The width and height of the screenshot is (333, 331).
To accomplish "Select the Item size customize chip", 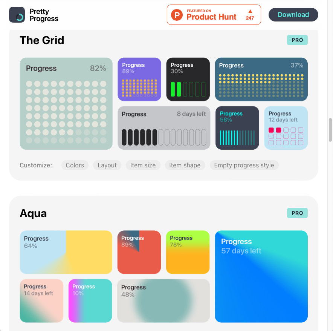I will (x=143, y=165).
